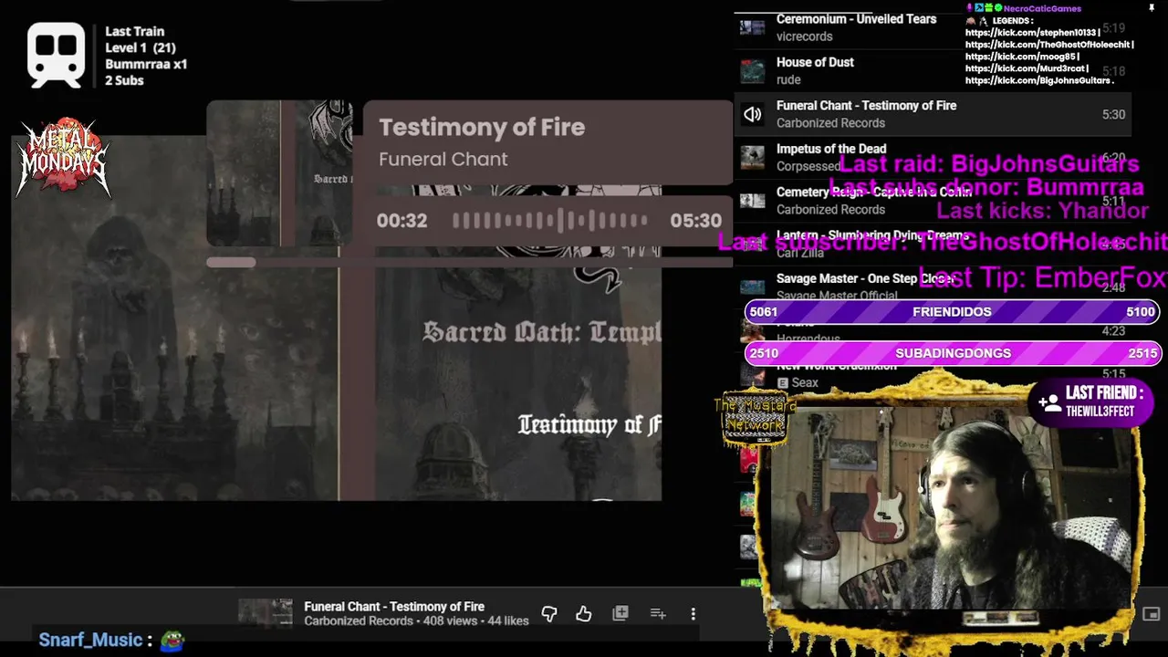Open the miniplayer icon at bar's right edge

click(x=1152, y=614)
